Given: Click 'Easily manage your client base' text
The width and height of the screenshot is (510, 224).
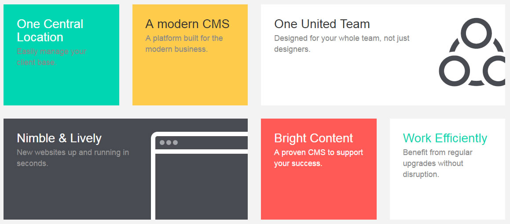Looking at the screenshot, I should point(51,57).
